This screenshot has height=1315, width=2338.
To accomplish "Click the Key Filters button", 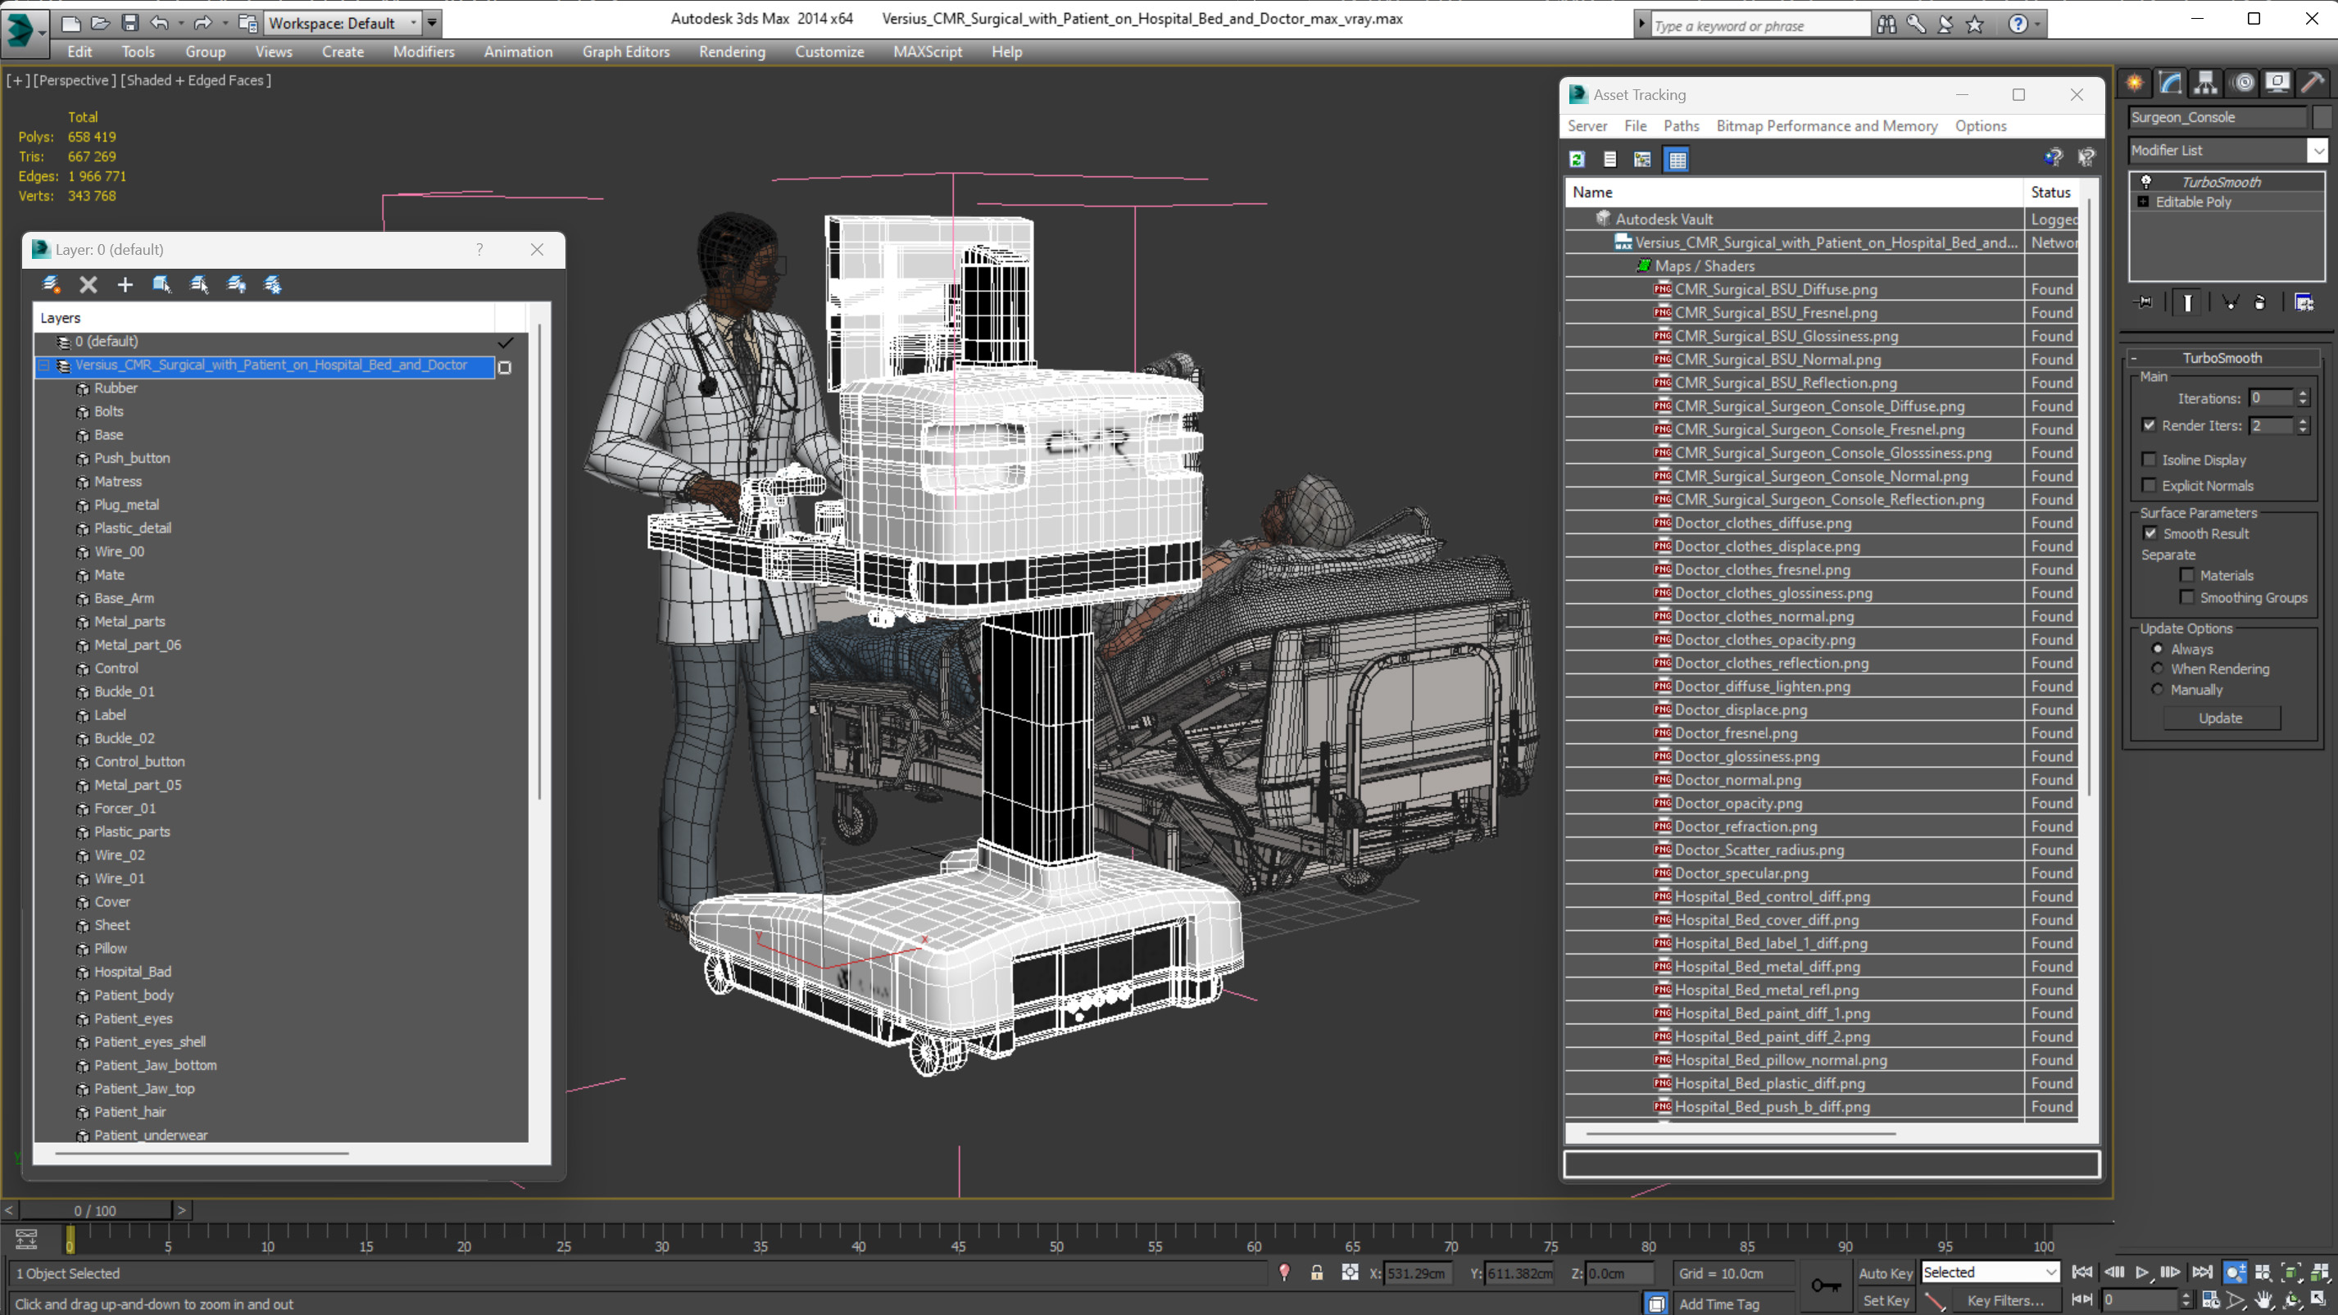I will (x=2006, y=1300).
